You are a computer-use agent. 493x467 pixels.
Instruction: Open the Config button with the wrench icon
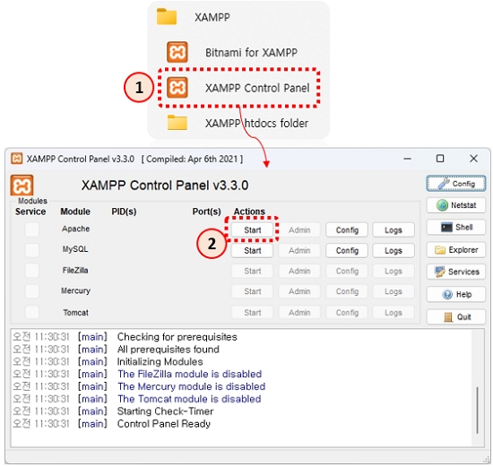point(456,184)
